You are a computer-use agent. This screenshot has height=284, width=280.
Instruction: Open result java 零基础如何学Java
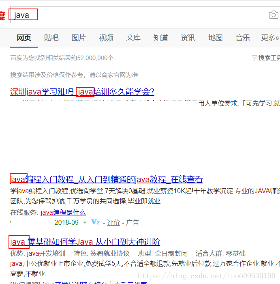tap(85, 242)
